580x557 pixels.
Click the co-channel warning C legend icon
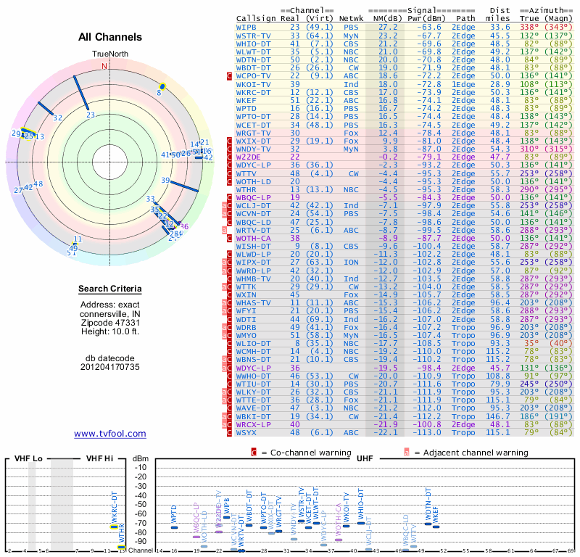(x=254, y=453)
